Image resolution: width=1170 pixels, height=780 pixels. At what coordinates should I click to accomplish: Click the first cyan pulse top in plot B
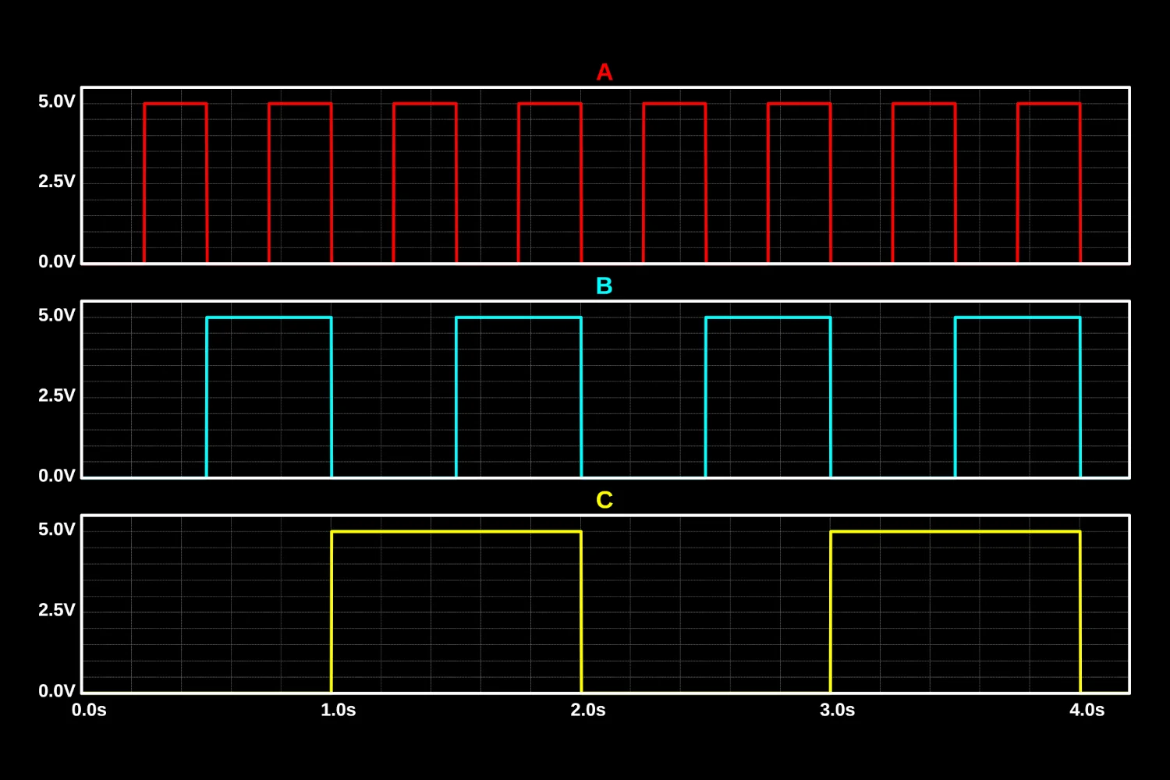[x=269, y=317]
